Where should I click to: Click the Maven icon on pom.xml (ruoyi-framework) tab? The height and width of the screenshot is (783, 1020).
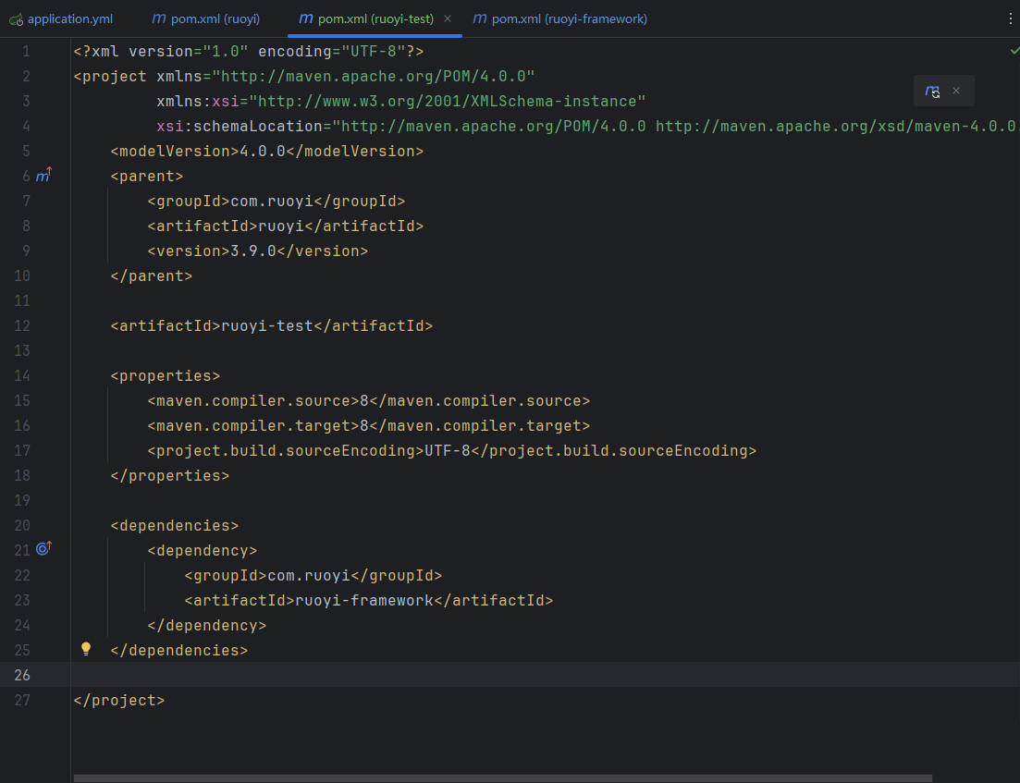tap(480, 18)
